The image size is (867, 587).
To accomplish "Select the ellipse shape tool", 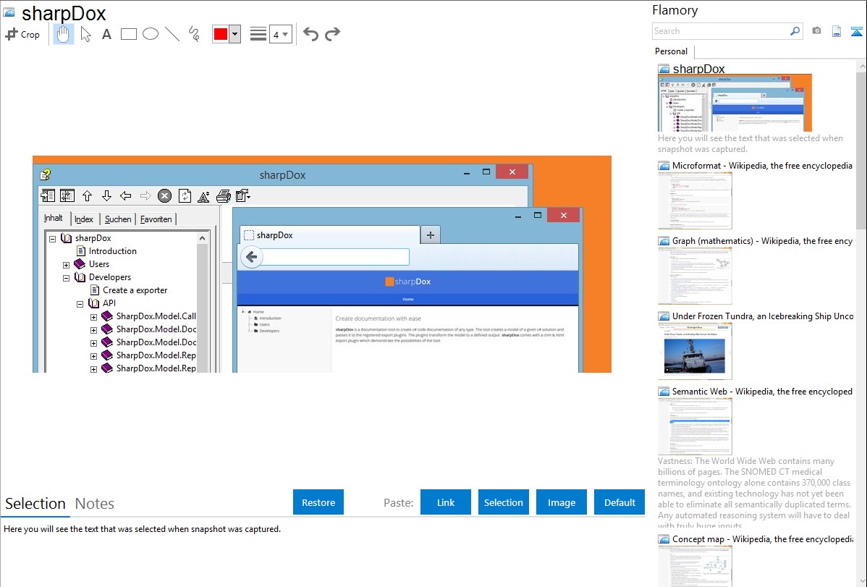I will point(151,34).
